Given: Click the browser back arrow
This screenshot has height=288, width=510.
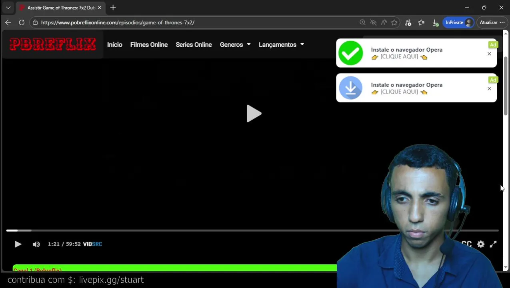Looking at the screenshot, I should [8, 22].
